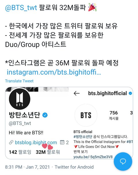Click the verified badge next to 방탄소년단

click(45, 115)
